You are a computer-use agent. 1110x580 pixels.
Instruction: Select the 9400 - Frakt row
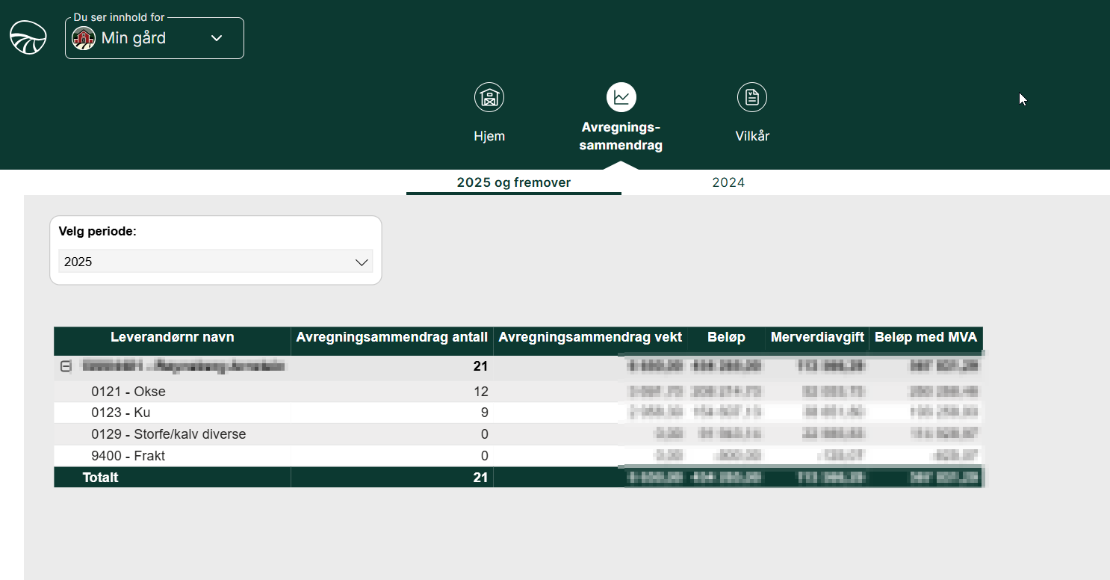(128, 456)
